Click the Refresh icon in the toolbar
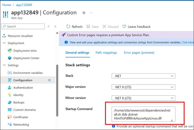The width and height of the screenshot is (194, 130). coord(68,26)
